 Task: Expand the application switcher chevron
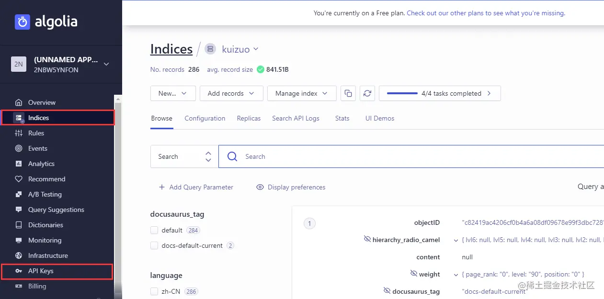pos(106,64)
